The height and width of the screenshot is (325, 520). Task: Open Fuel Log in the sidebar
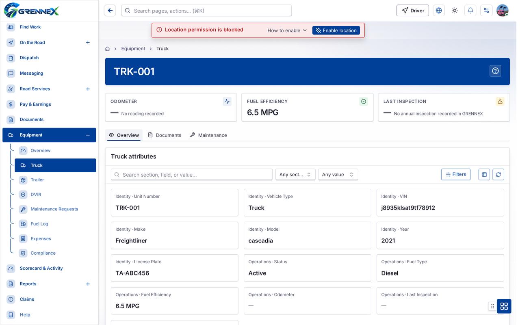tap(55, 224)
